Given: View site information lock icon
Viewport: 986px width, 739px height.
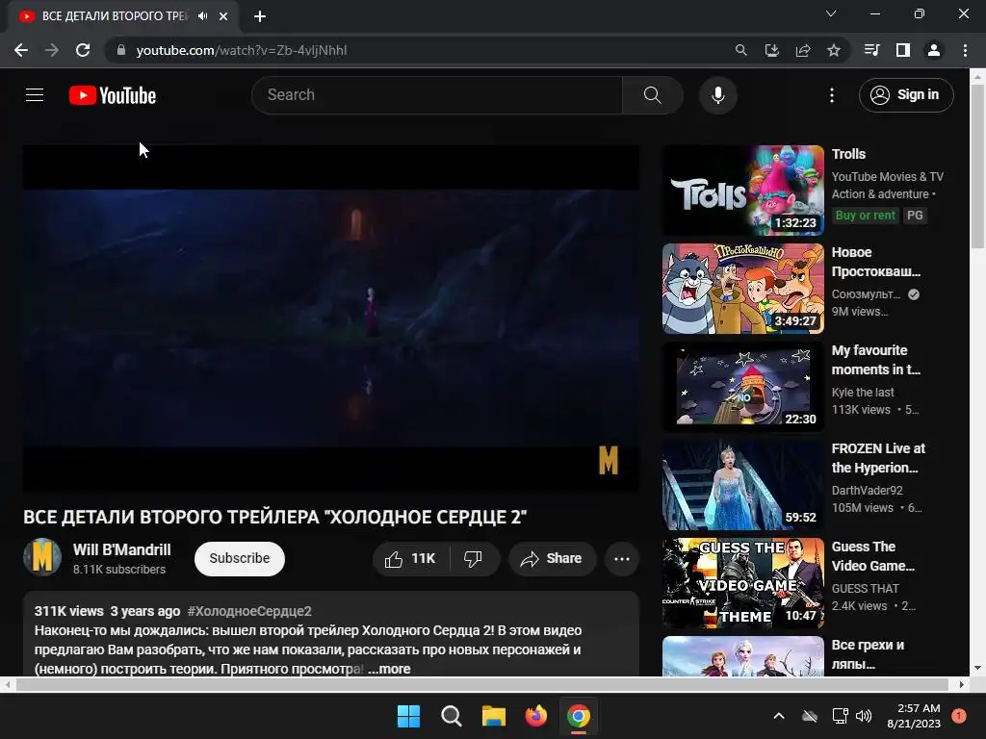Looking at the screenshot, I should coord(121,50).
